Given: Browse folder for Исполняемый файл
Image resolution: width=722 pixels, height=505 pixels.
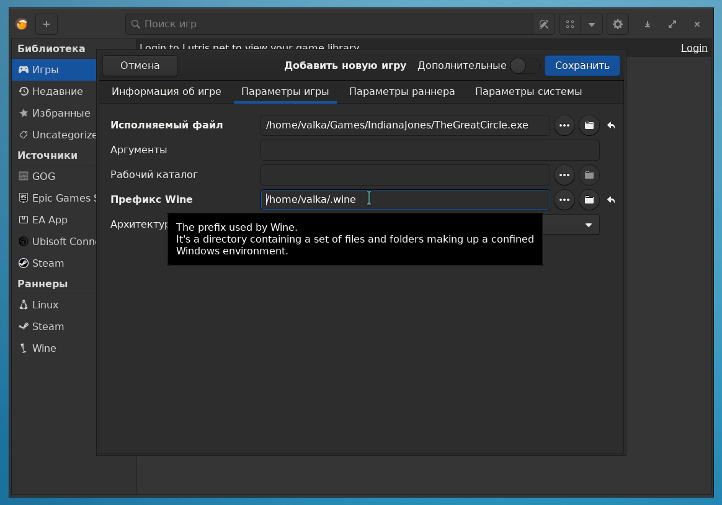Looking at the screenshot, I should click(x=589, y=125).
